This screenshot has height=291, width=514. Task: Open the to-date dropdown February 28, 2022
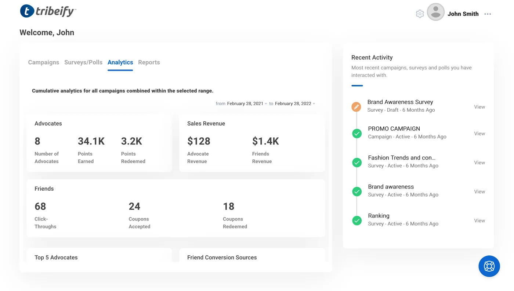click(295, 104)
